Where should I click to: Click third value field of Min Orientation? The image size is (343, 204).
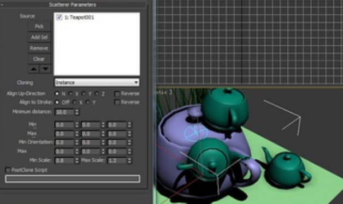coord(117,142)
